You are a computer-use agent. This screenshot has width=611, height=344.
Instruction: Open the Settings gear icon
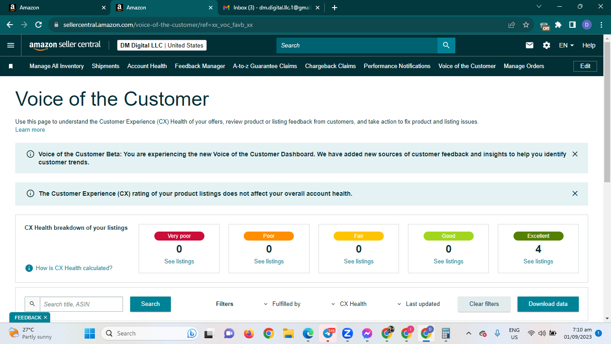pos(547,45)
